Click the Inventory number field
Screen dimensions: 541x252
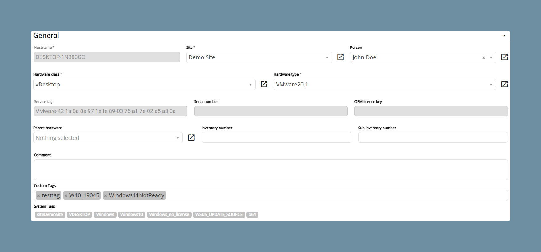coord(276,137)
